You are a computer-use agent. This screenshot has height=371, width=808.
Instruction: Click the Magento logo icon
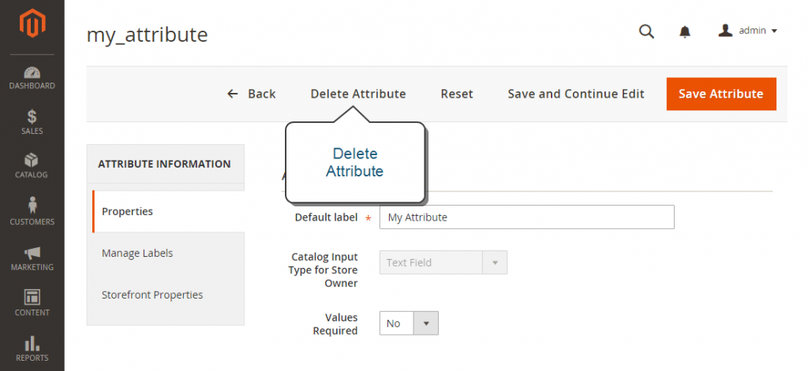pos(32,23)
